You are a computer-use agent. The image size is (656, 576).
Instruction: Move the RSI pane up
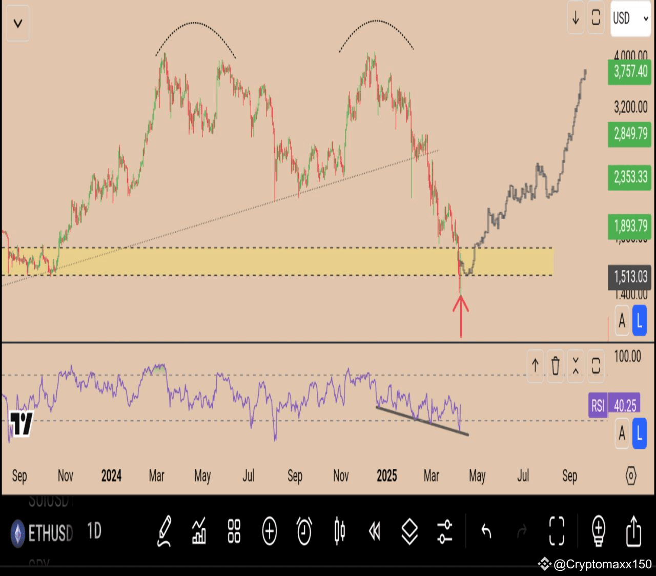point(535,366)
